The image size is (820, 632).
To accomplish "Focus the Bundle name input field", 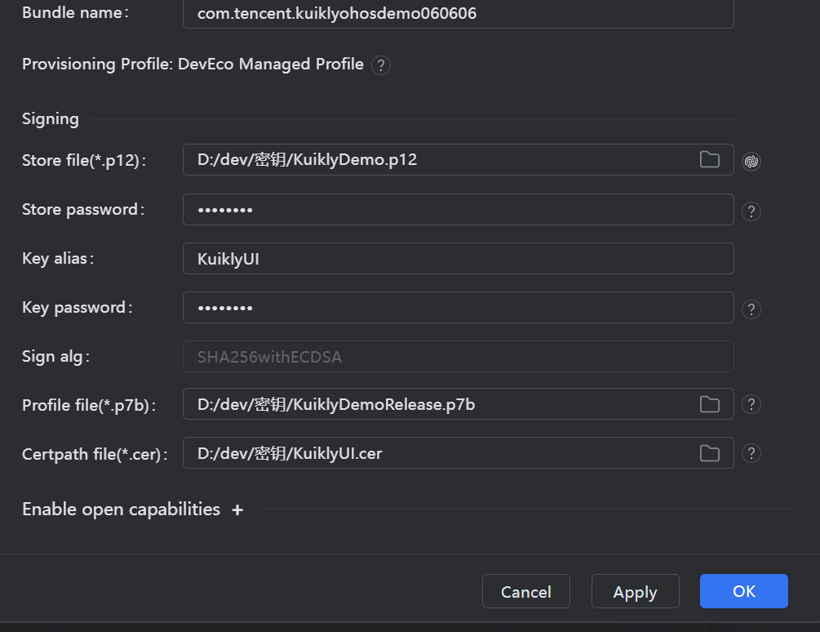I will tap(458, 14).
